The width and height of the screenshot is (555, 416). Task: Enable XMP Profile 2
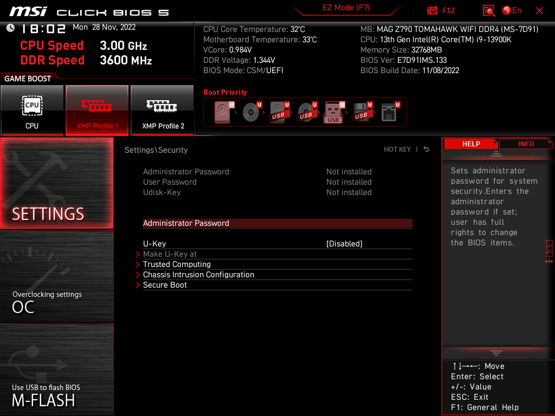(x=162, y=110)
